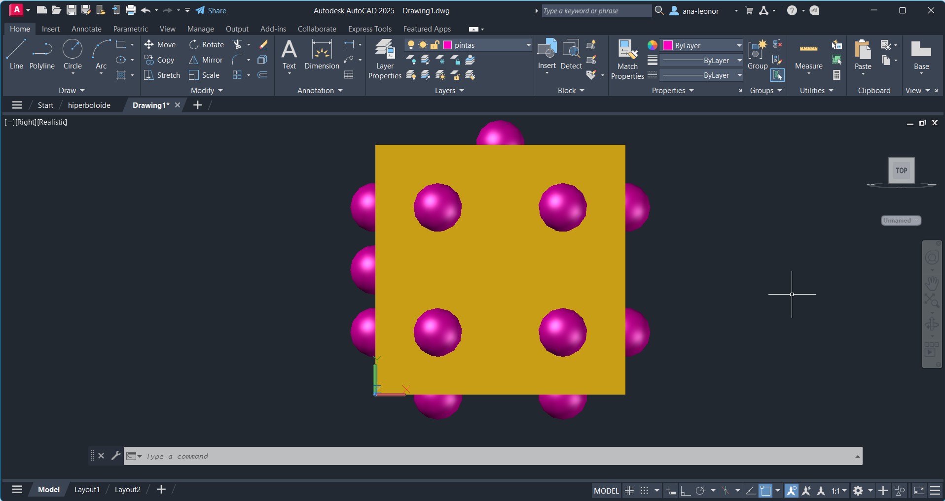Toggle Ortho mode in status bar
The image size is (945, 501).
tap(686, 491)
